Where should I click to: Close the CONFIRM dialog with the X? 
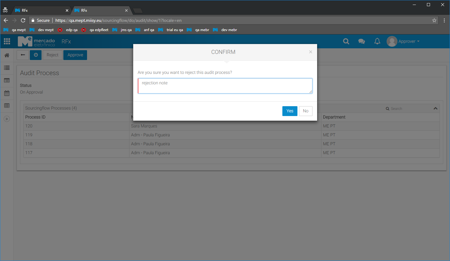pos(311,52)
